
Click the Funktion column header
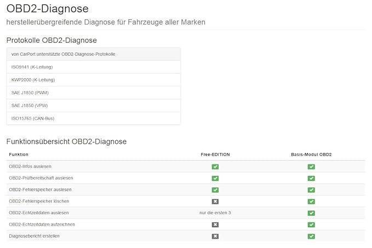19,155
